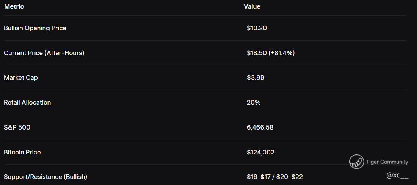Click the Metric column header
This screenshot has width=417, height=185.
(14, 6)
